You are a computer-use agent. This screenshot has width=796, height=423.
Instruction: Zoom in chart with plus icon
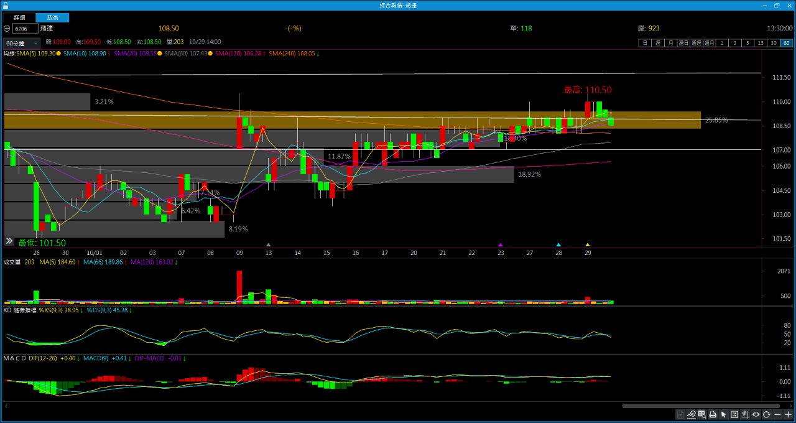788,414
